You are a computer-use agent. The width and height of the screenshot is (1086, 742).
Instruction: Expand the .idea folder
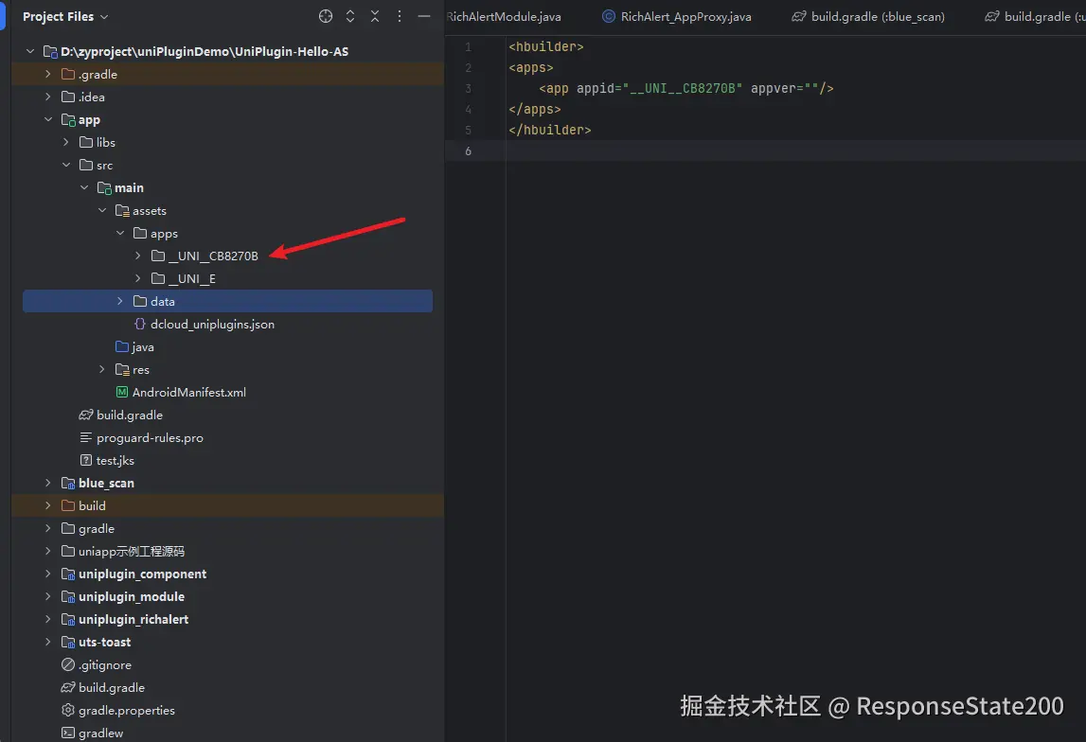click(x=47, y=97)
